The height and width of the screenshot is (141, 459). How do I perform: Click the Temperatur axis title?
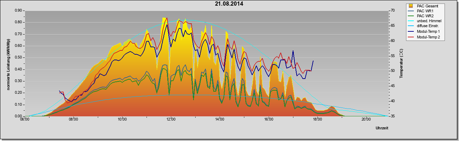pos(401,63)
